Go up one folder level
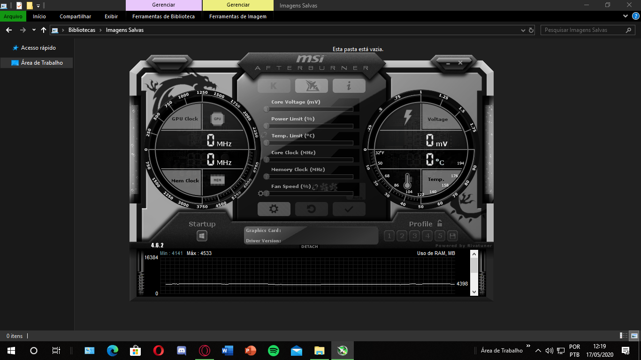The height and width of the screenshot is (360, 641). [44, 30]
